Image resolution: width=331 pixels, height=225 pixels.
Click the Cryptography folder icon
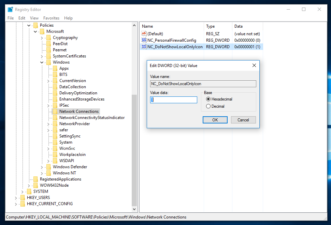pyautogui.click(x=48, y=38)
